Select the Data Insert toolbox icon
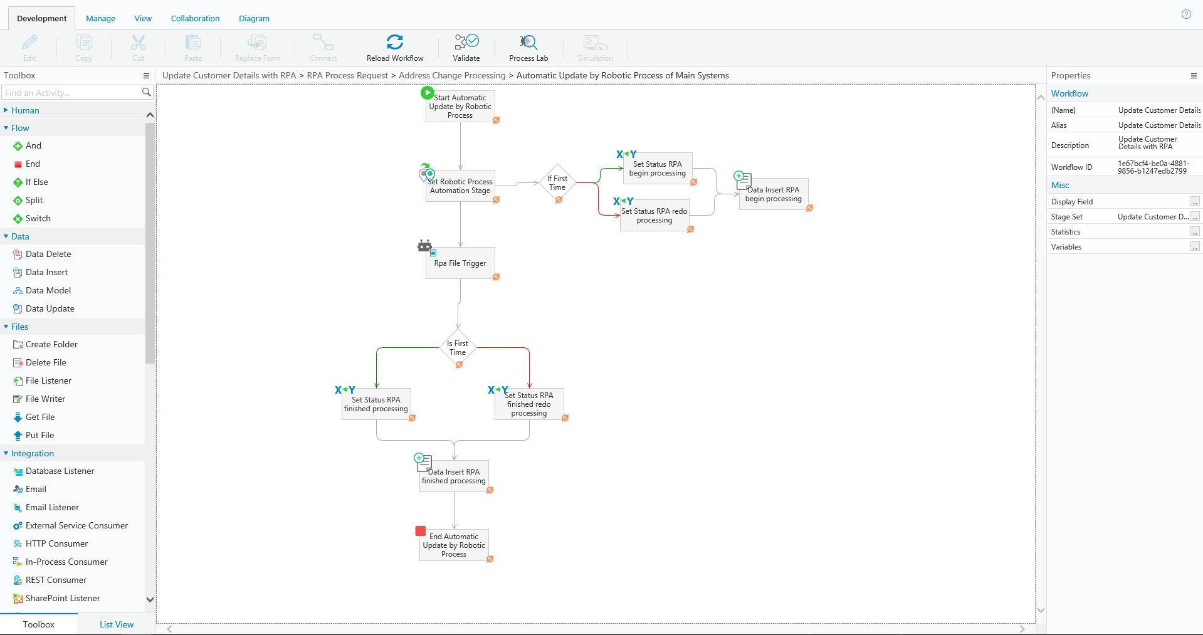Viewport: 1203px width, 635px height. [x=18, y=273]
